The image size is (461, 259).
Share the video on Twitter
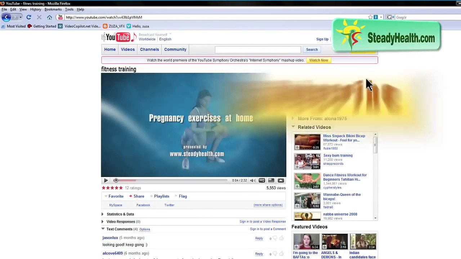coord(169,205)
